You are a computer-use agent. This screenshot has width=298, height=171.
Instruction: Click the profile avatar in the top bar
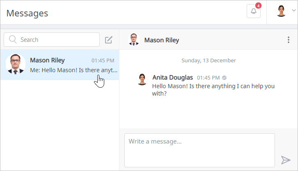tap(281, 11)
